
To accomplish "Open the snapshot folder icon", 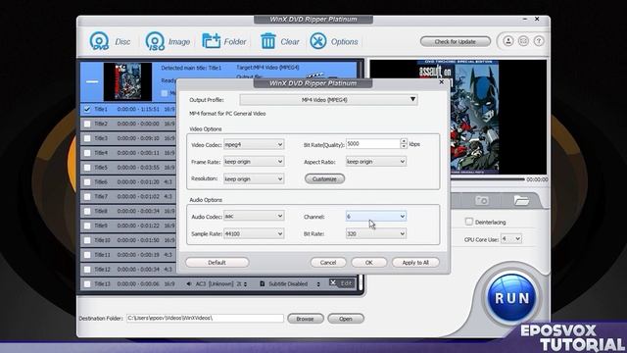I will pos(521,200).
